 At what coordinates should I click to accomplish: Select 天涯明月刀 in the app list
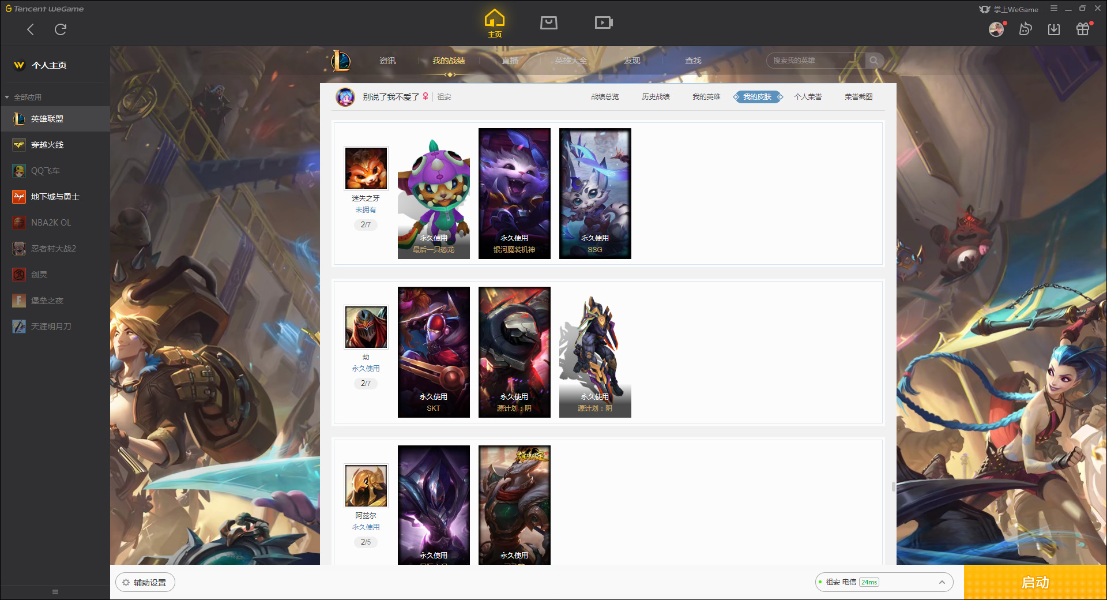click(x=55, y=327)
